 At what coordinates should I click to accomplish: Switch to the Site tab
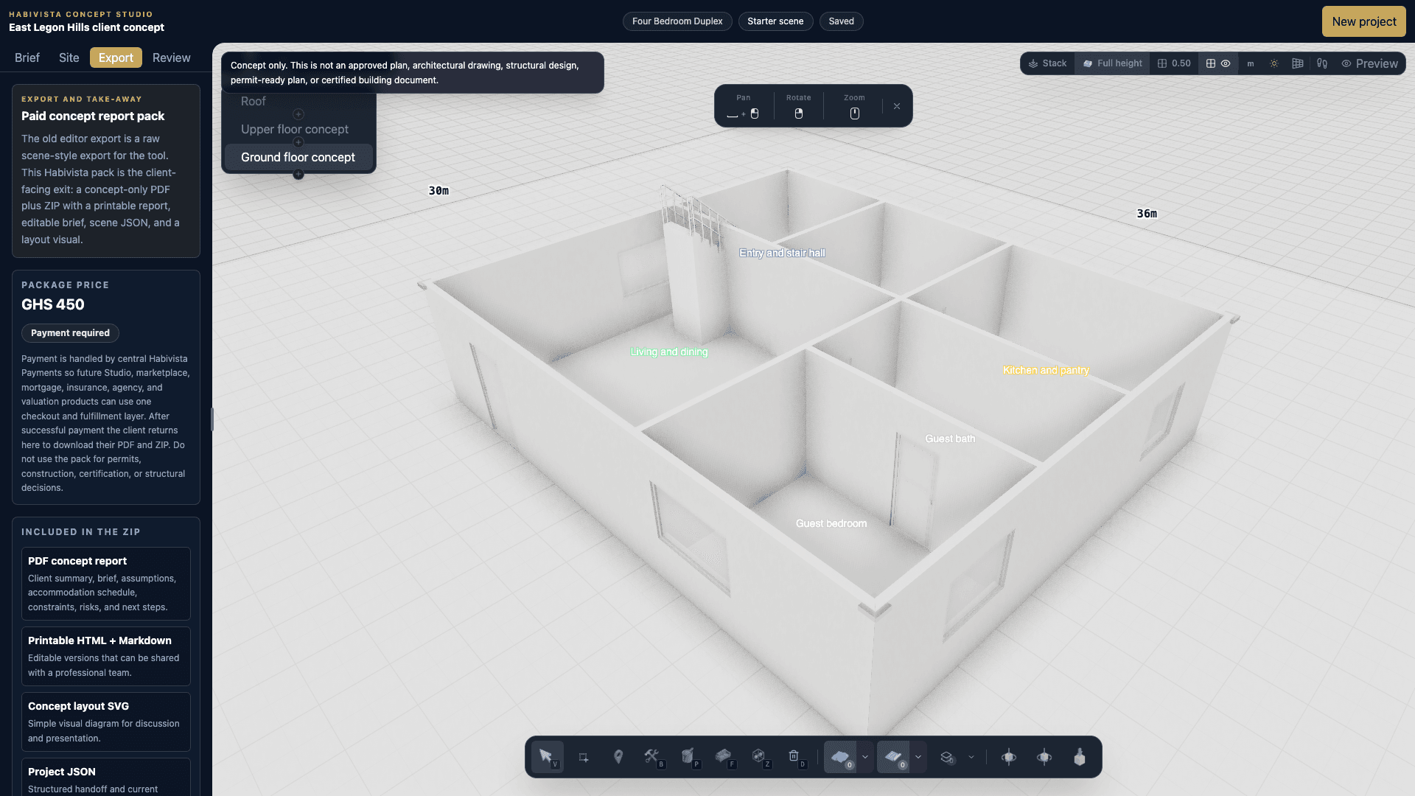click(69, 57)
